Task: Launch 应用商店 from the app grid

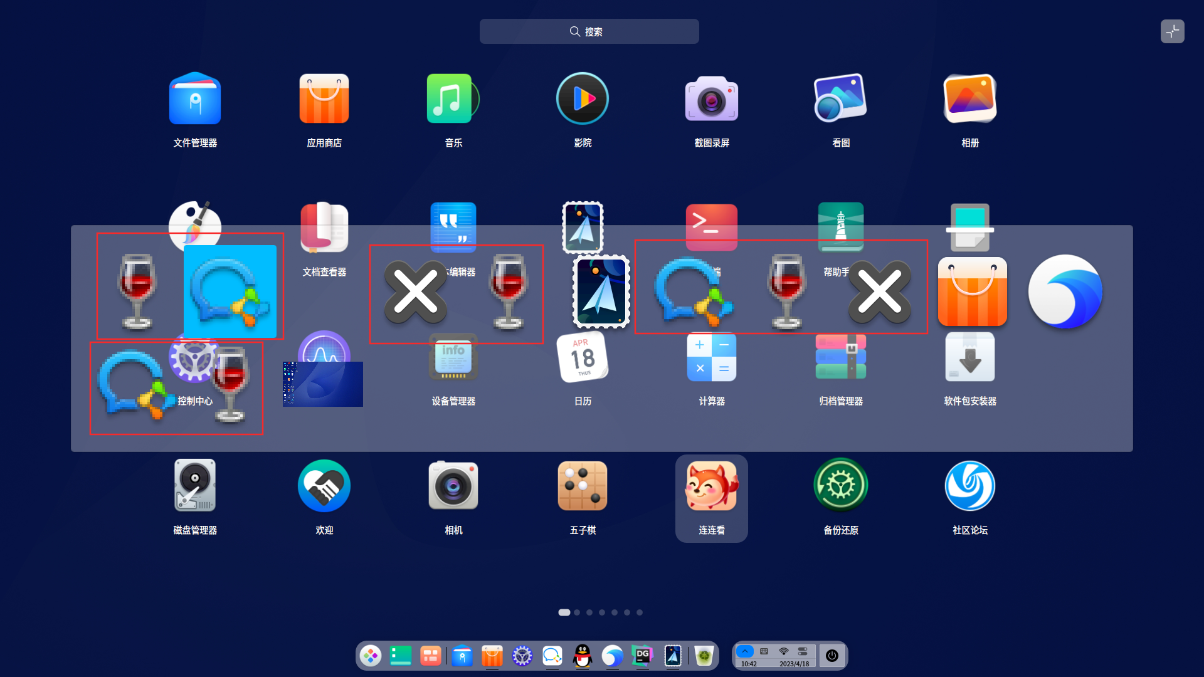Action: pyautogui.click(x=324, y=99)
